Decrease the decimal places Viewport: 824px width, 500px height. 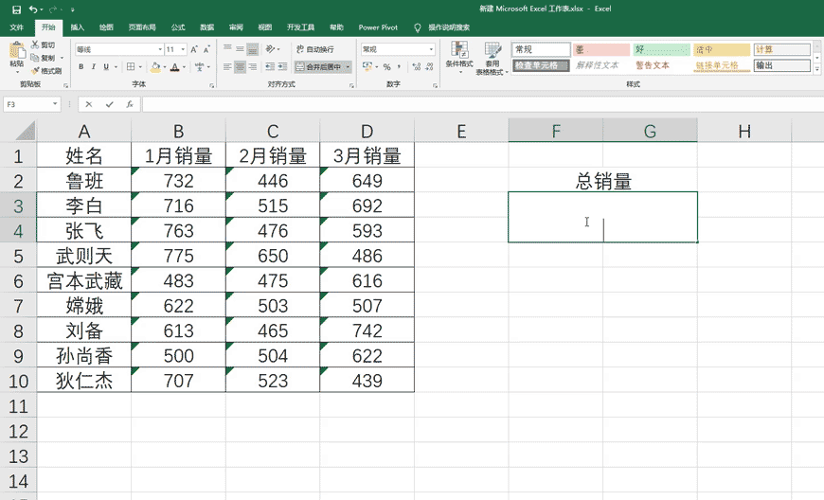tap(429, 66)
